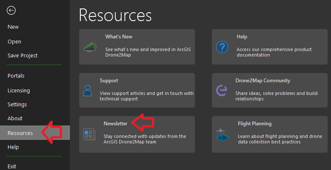Open the What's New card title
The height and width of the screenshot is (170, 331).
pos(119,37)
